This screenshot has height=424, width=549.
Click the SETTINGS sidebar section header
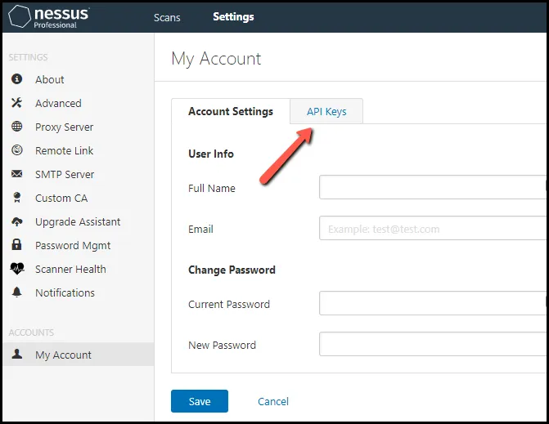[x=28, y=57]
